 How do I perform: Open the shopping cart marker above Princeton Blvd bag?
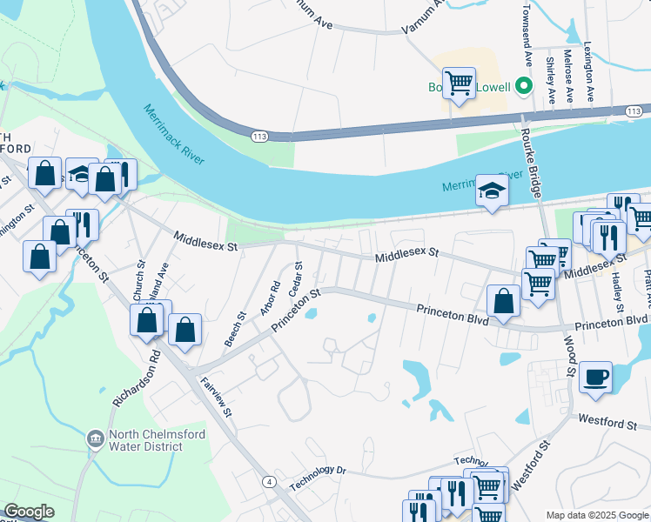click(538, 288)
